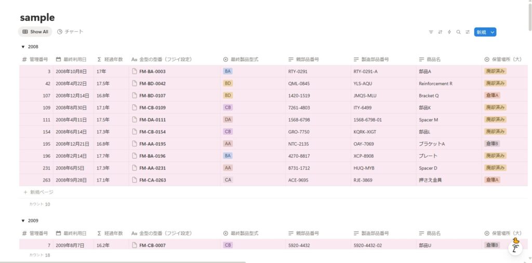Select 倉庫B tag in ブラケットA row
Viewport: 532px width, 263px height.
click(492, 144)
